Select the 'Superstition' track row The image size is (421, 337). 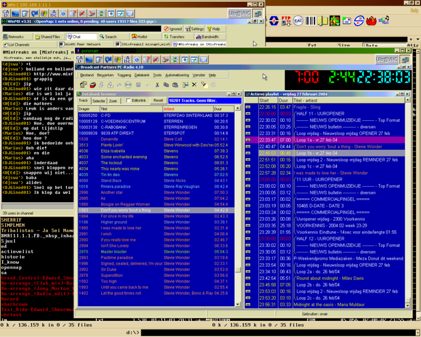[x=156, y=275]
